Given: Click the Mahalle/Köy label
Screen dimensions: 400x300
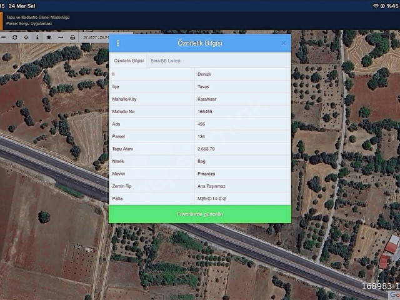Looking at the screenshot, I should point(124,99).
